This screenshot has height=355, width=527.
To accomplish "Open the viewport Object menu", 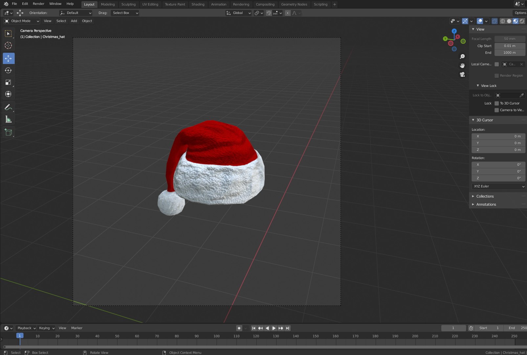I will click(87, 21).
